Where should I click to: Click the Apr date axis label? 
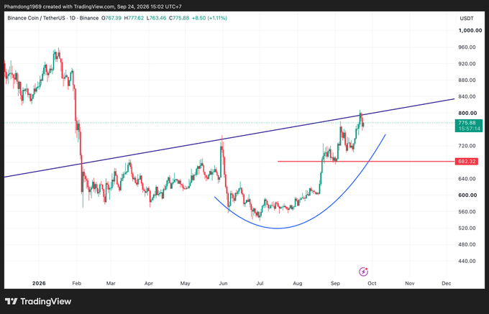pyautogui.click(x=148, y=284)
